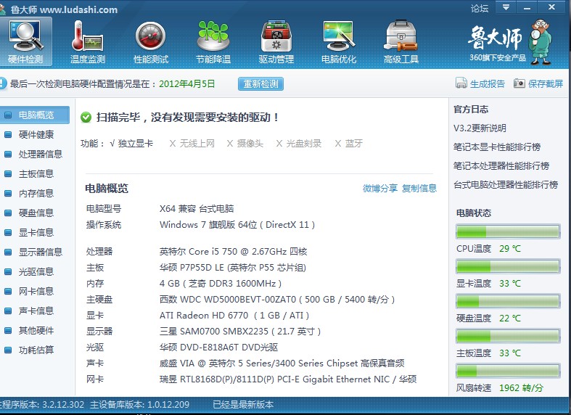Open the 温度监测 thermometer icon
The height and width of the screenshot is (415, 571).
(x=88, y=36)
